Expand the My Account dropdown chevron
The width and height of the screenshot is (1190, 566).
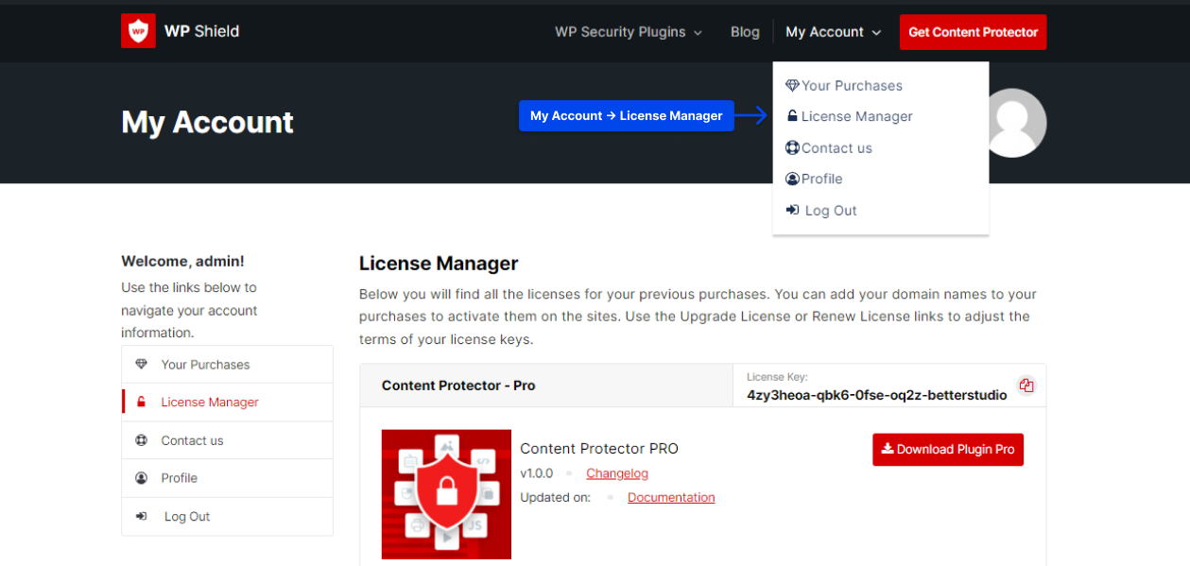877,32
